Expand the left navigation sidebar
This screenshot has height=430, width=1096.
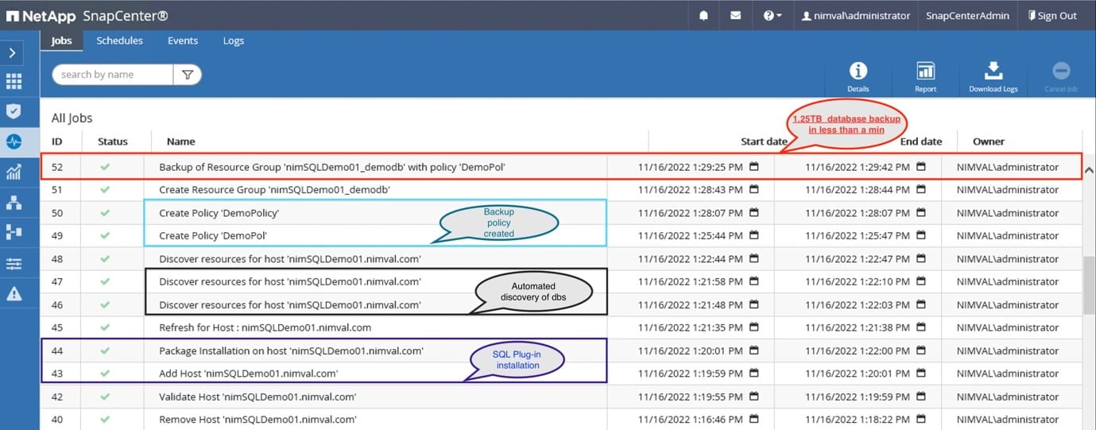point(14,53)
